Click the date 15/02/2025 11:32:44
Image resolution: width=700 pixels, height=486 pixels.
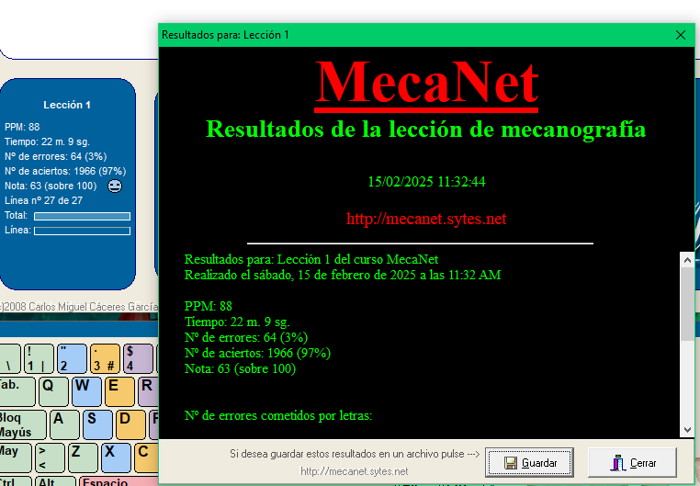point(426,182)
